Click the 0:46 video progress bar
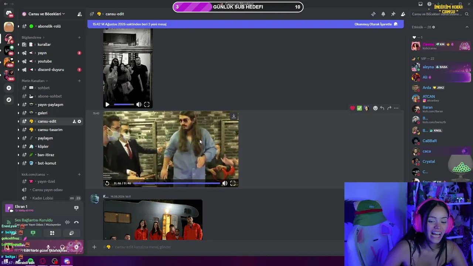 tap(176, 183)
